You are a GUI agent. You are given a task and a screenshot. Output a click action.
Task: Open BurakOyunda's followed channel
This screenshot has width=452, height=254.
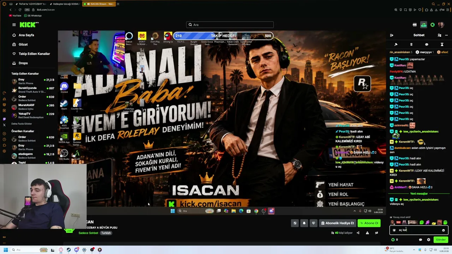click(33, 90)
